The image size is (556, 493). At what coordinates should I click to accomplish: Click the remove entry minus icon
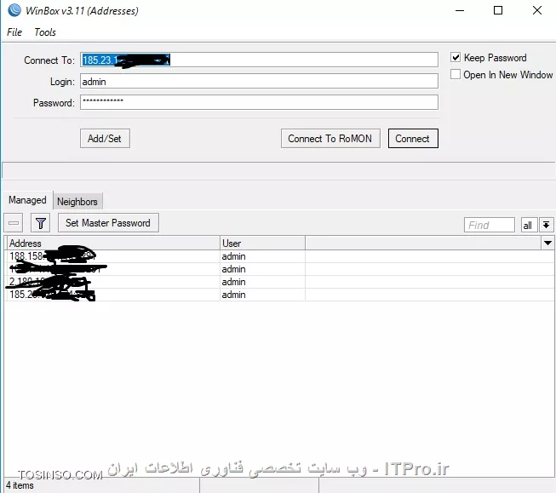coord(14,223)
